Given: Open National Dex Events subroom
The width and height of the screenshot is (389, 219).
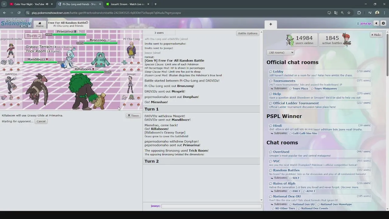Looking at the screenshot, I should (313, 208).
